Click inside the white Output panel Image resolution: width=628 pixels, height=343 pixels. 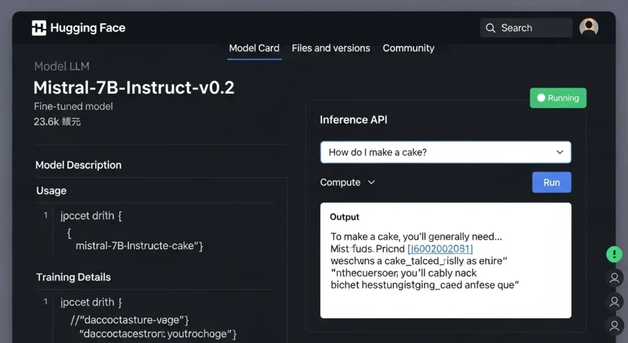(445, 301)
